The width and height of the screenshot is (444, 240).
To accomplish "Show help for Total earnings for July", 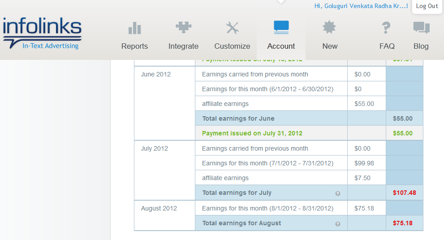I will pos(337,194).
